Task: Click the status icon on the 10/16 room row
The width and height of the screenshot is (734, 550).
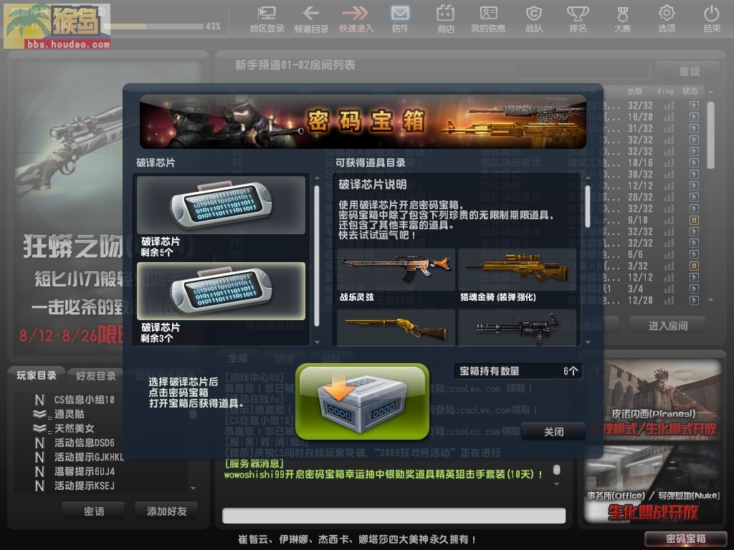Action: click(x=694, y=163)
